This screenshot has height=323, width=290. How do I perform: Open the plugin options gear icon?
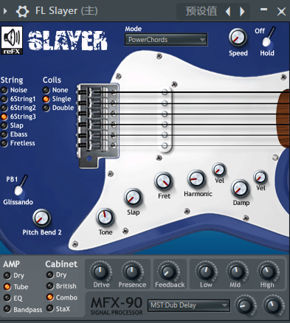click(x=22, y=11)
